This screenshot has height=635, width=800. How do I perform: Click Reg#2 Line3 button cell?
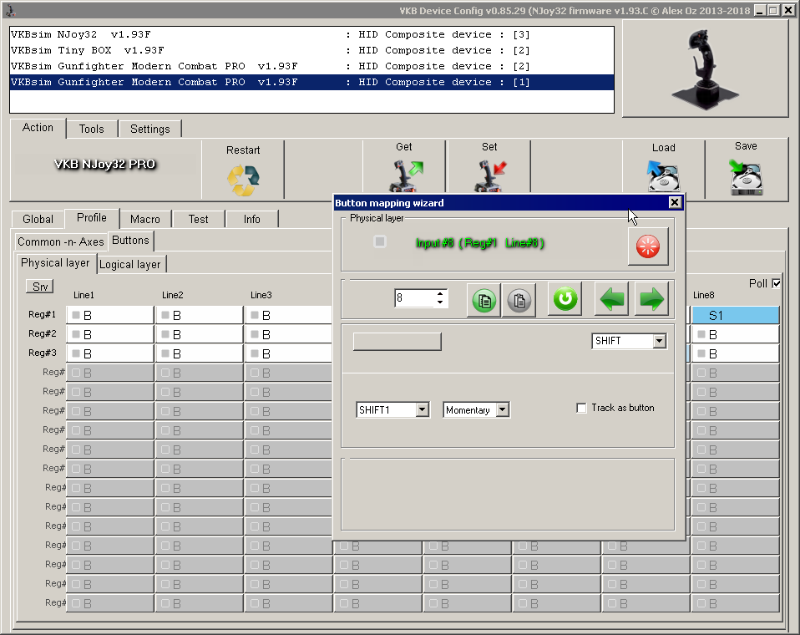point(288,334)
